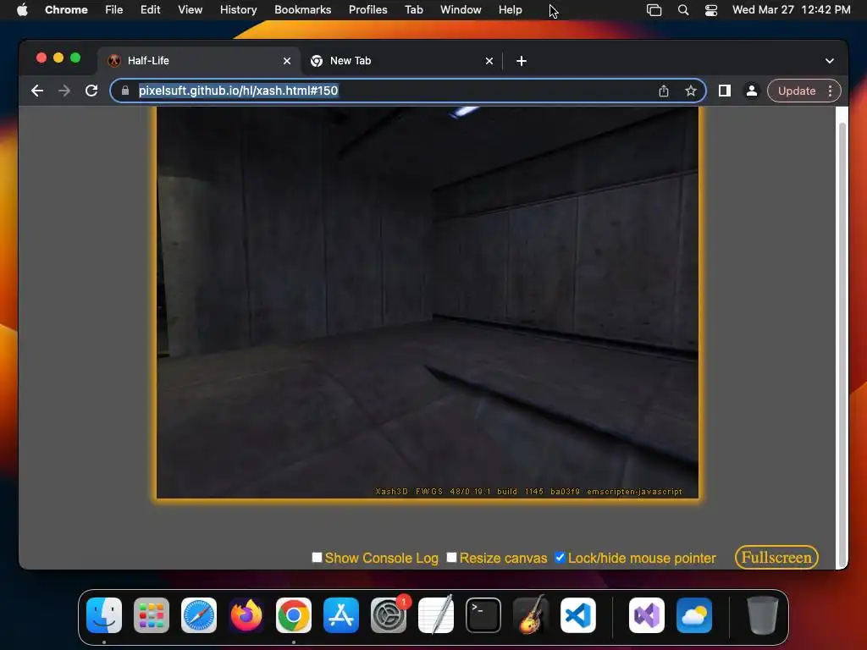Viewport: 867px width, 650px height.
Task: Open the Help menu
Action: pyautogui.click(x=510, y=10)
